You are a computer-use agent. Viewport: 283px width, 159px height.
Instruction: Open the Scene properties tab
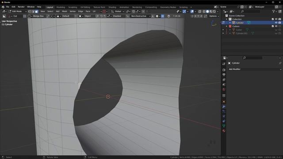(224, 84)
